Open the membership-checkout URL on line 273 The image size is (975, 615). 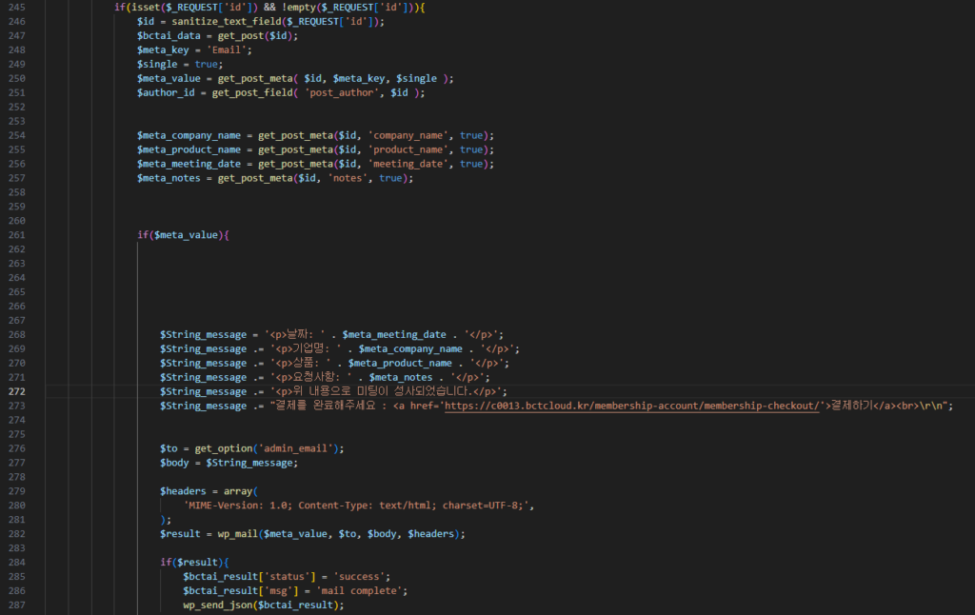tap(632, 406)
